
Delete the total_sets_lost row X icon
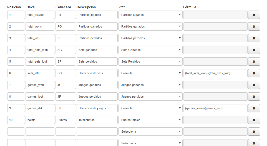[254, 61]
